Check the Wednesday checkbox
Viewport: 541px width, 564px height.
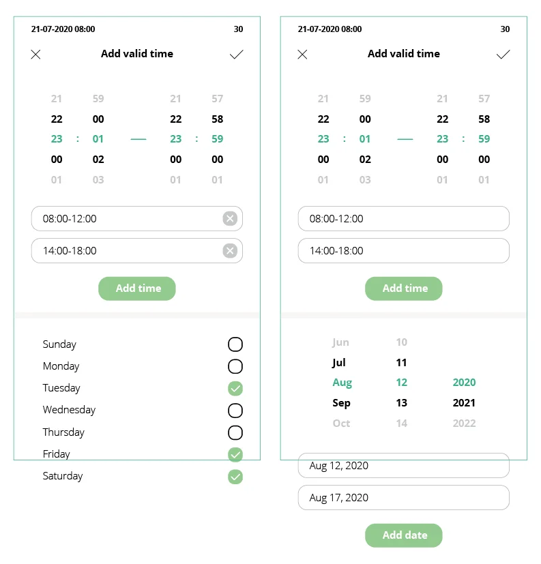pos(235,411)
